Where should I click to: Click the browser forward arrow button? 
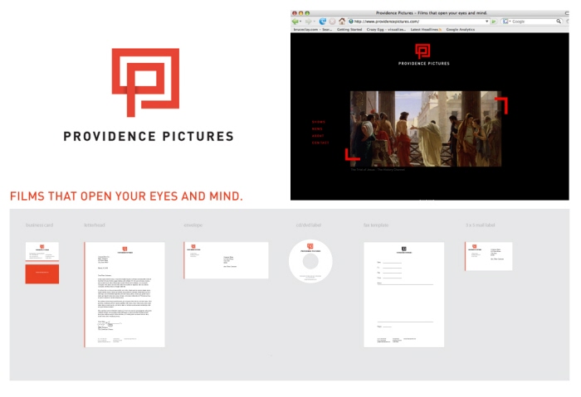[307, 22]
